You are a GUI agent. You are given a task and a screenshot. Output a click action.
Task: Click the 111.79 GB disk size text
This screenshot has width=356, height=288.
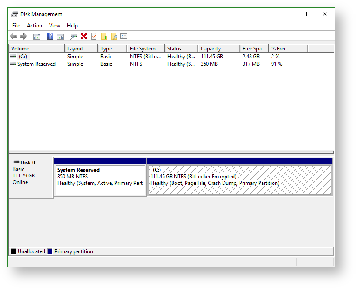point(23,176)
